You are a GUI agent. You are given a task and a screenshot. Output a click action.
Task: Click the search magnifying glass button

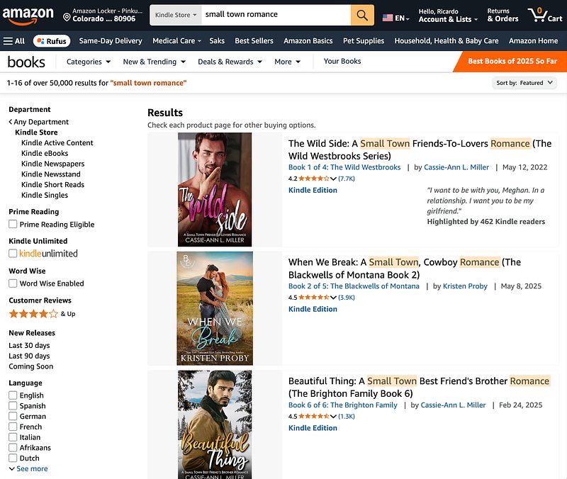tap(362, 15)
